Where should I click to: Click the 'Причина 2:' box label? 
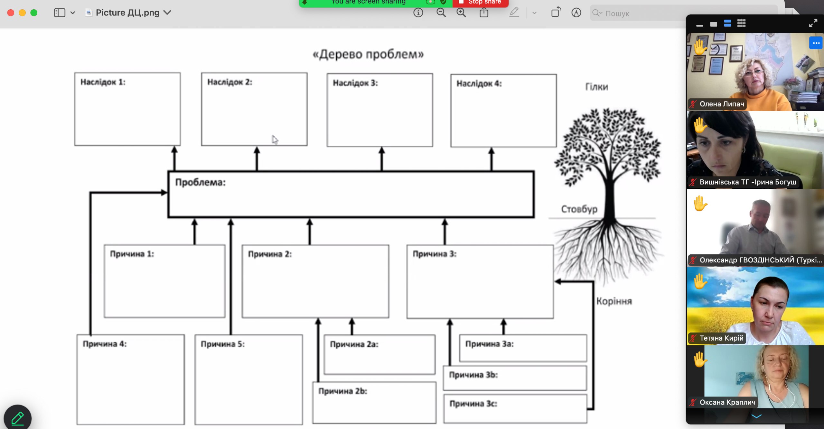click(x=270, y=254)
